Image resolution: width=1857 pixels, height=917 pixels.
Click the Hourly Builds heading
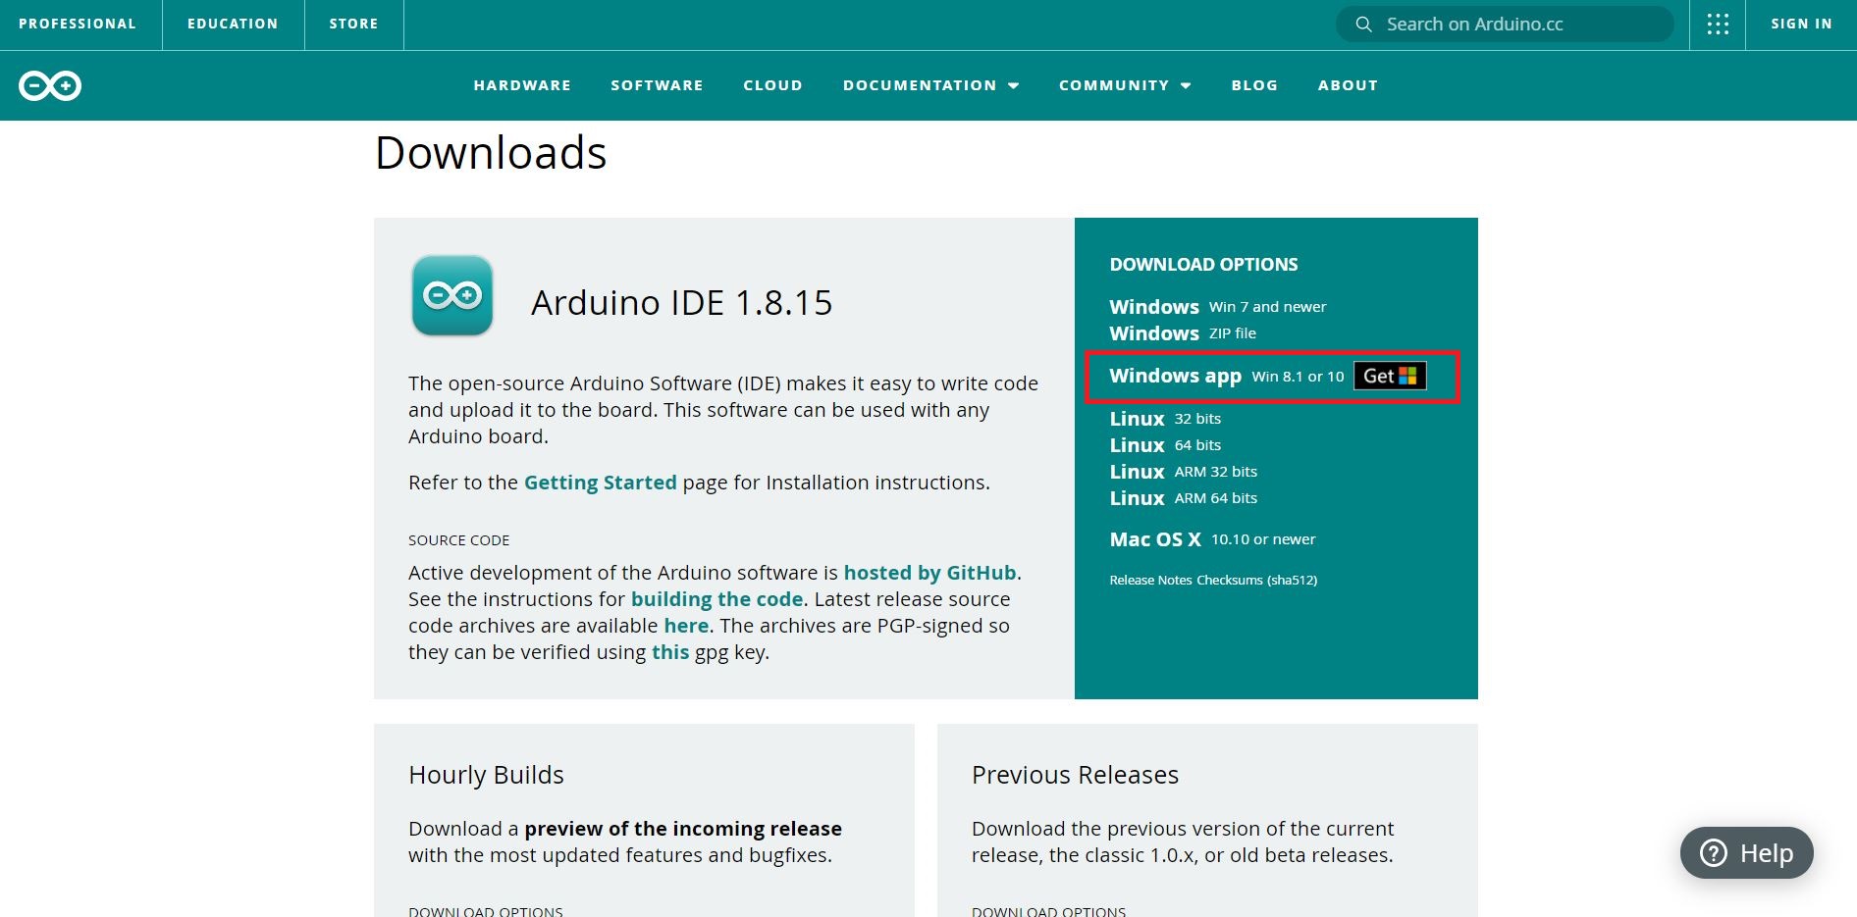486,775
